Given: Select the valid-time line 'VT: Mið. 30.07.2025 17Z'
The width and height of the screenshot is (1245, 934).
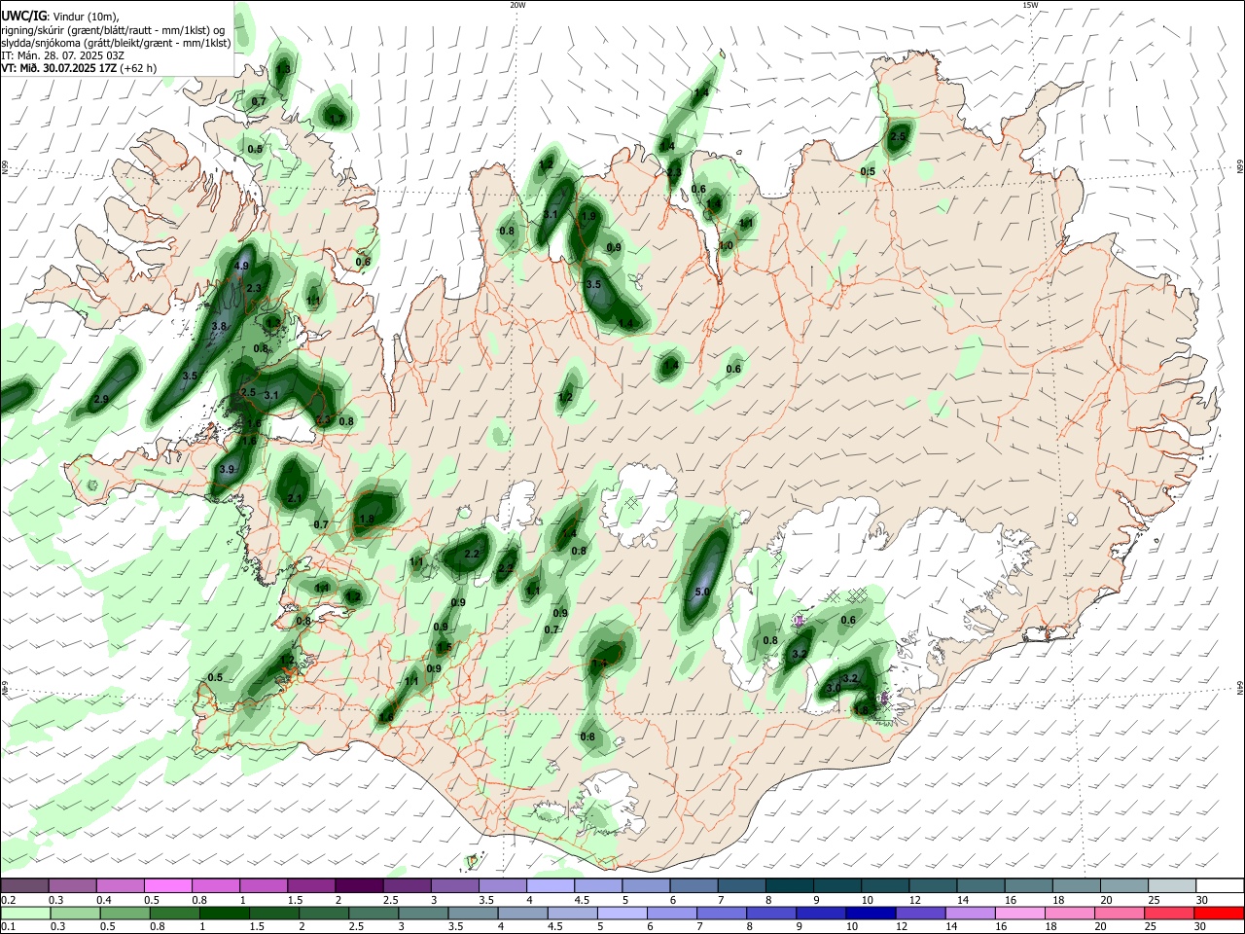Looking at the screenshot, I should (x=58, y=68).
